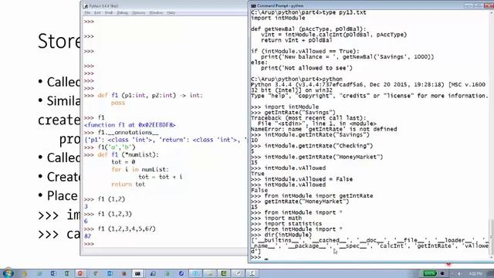The width and height of the screenshot is (494, 278).
Task: Click '>>> import math' line
Action: click(276, 218)
